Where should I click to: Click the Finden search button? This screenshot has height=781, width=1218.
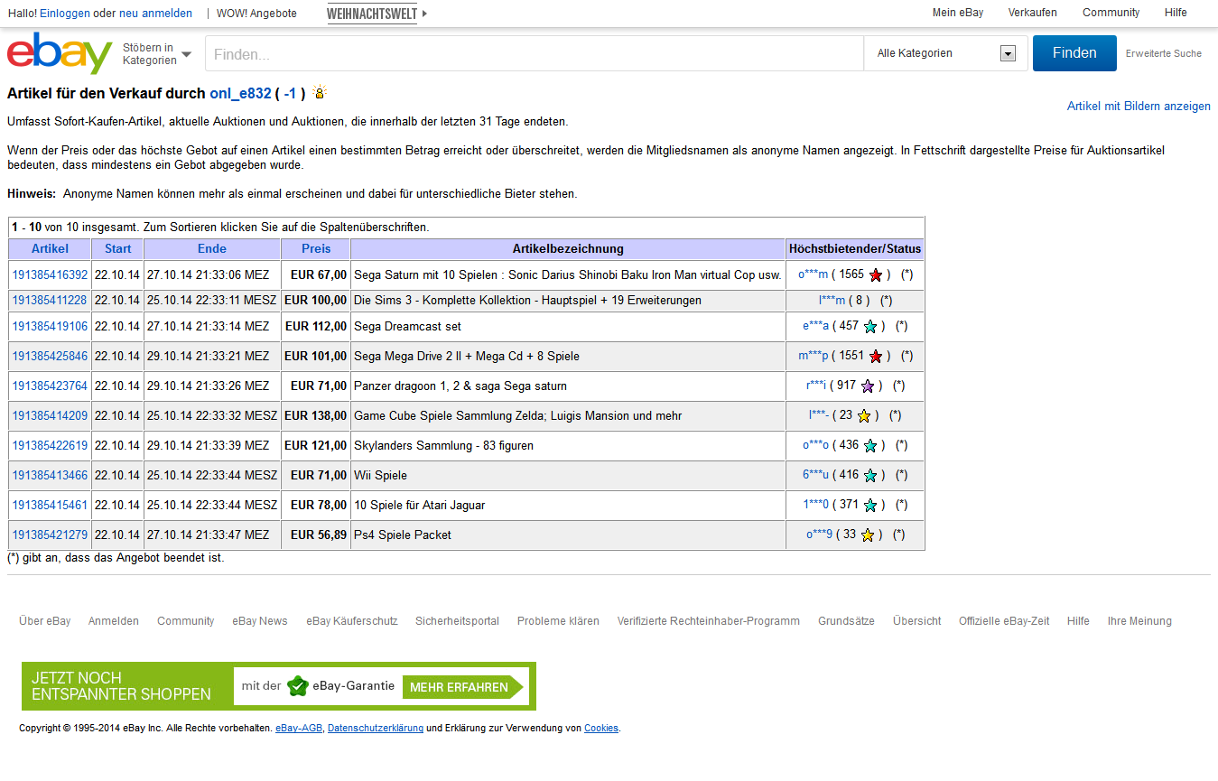(x=1074, y=53)
